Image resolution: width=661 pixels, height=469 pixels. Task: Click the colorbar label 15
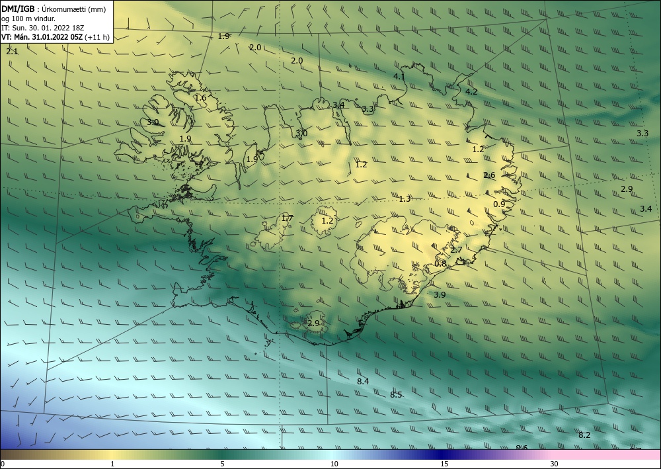tap(444, 464)
